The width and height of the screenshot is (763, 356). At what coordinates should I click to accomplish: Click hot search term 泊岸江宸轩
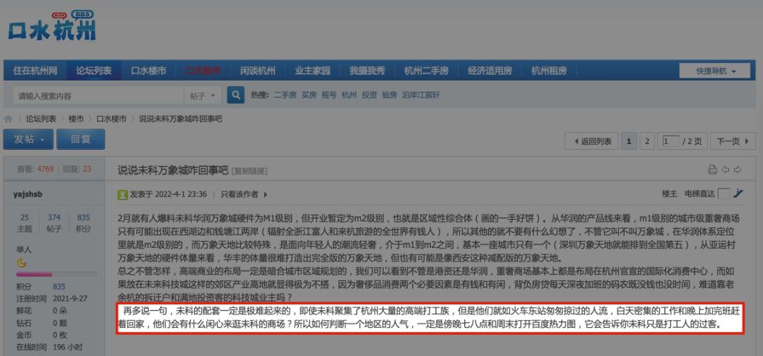click(x=421, y=95)
